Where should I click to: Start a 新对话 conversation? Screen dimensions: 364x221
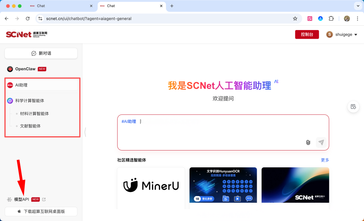(x=41, y=53)
